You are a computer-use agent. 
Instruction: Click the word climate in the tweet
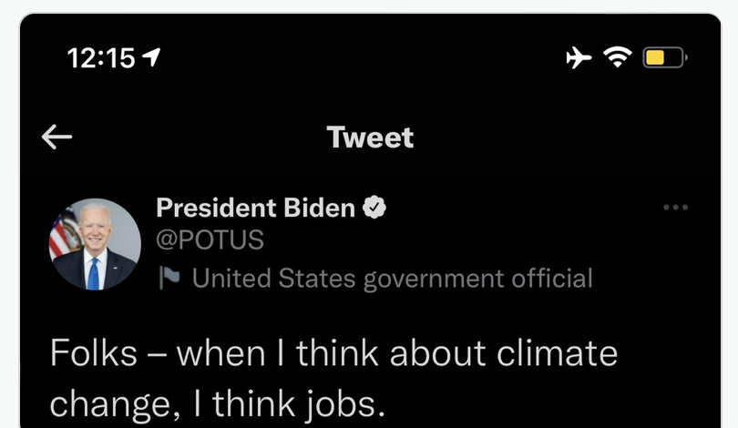(560, 353)
